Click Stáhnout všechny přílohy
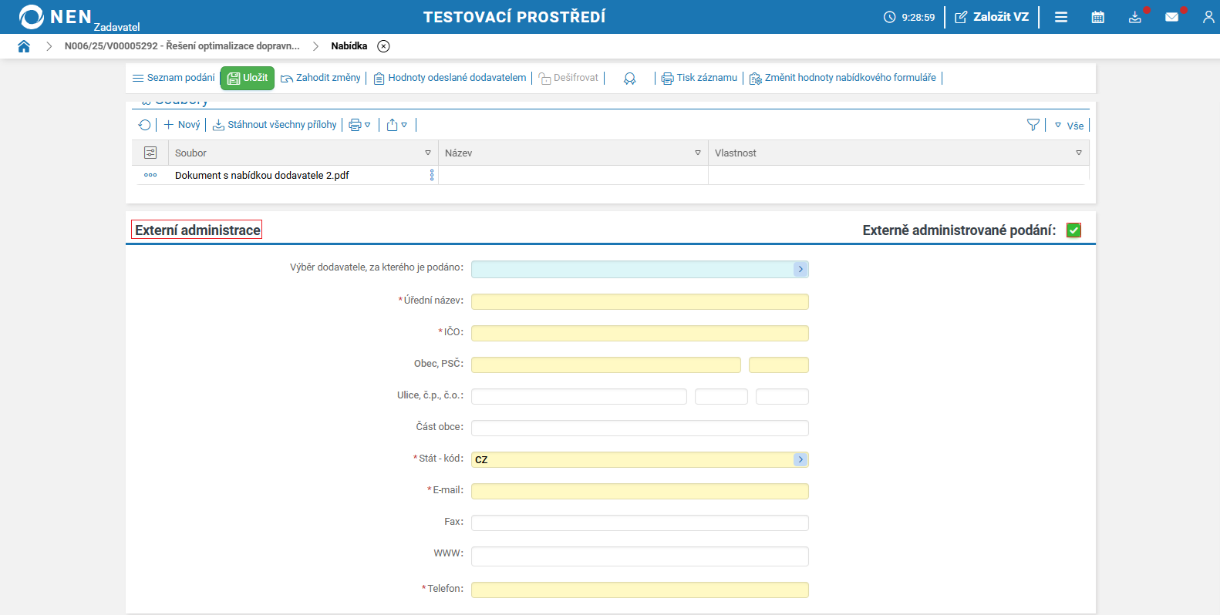The width and height of the screenshot is (1220, 615). click(x=275, y=125)
